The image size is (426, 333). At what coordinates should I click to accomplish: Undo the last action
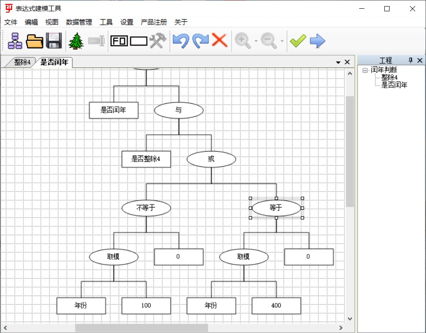click(x=180, y=41)
